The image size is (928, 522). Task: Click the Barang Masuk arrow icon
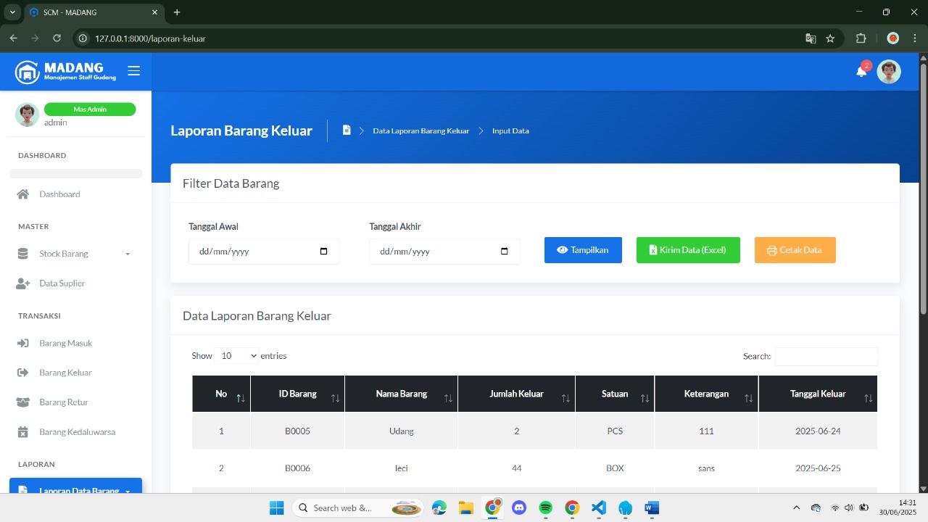click(23, 343)
